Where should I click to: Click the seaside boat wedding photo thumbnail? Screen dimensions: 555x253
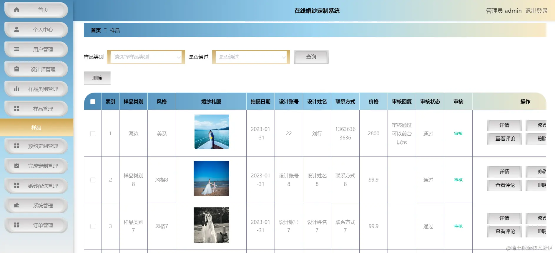(212, 132)
